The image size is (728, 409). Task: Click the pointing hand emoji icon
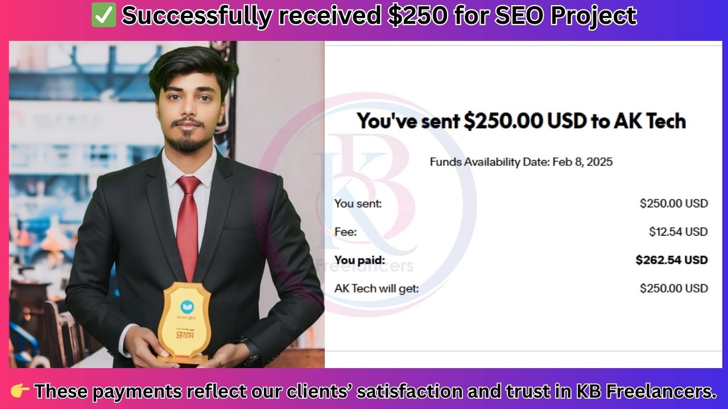coord(20,391)
